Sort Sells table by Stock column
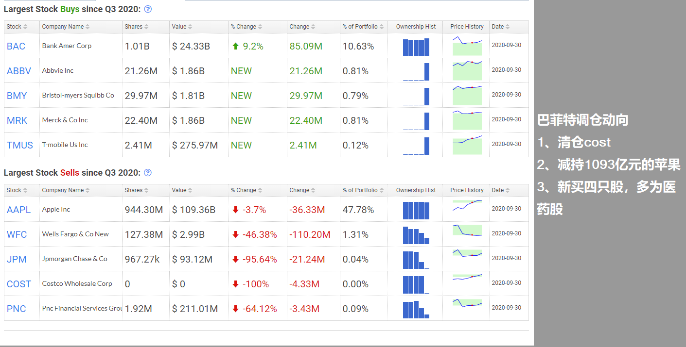Viewport: 686px width, 347px height. point(17,190)
